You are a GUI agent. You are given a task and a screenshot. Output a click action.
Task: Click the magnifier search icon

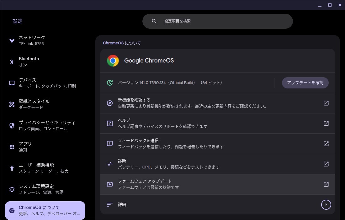154,21
